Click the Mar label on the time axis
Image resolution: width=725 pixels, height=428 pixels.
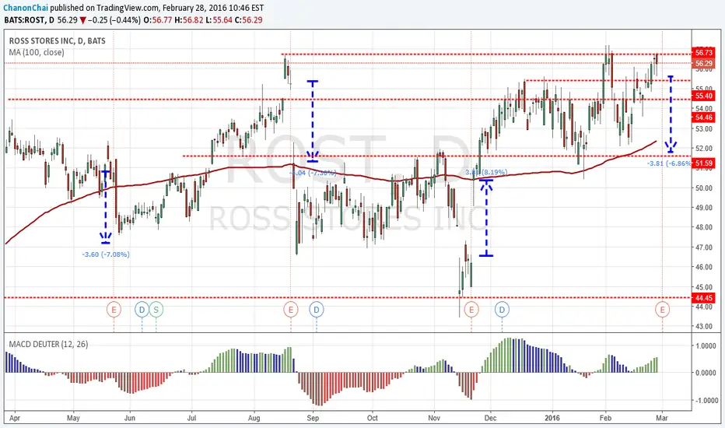point(662,418)
